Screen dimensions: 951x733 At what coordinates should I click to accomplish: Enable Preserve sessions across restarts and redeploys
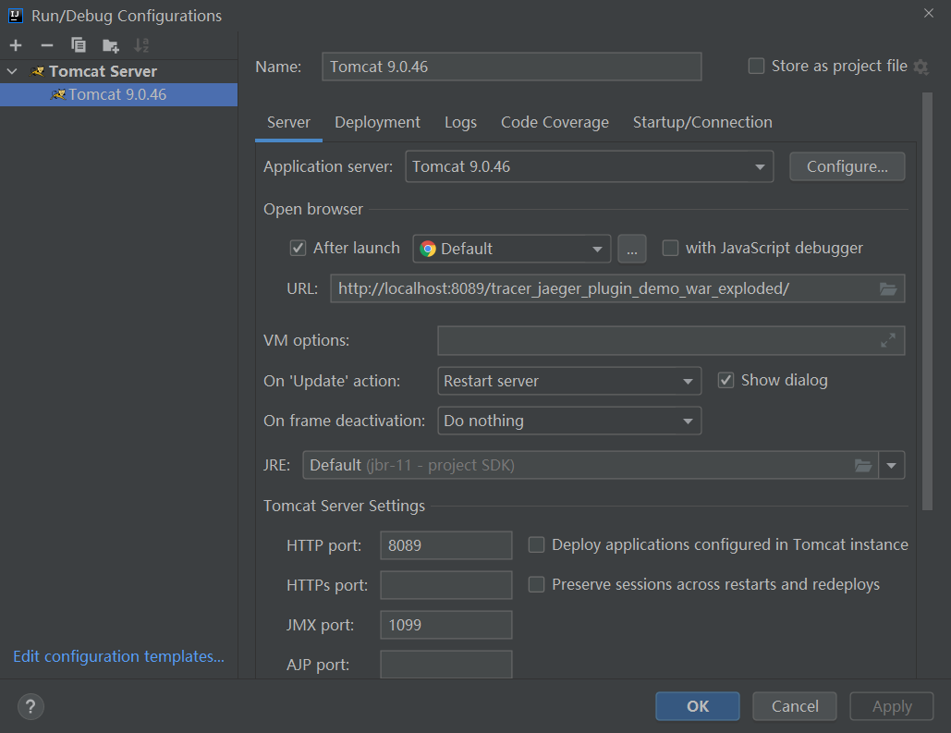(536, 584)
